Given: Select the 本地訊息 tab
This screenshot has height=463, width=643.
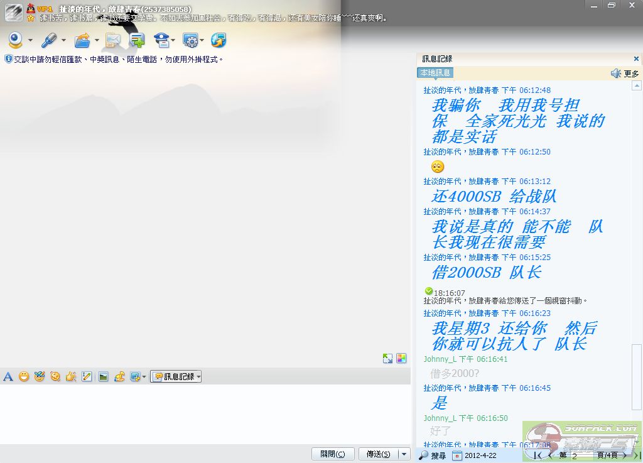Looking at the screenshot, I should point(435,73).
